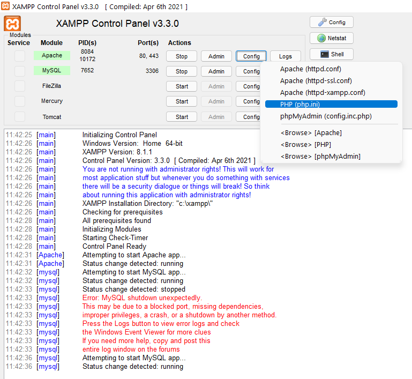Open the Apache Logs button
412x379 pixels.
286,56
